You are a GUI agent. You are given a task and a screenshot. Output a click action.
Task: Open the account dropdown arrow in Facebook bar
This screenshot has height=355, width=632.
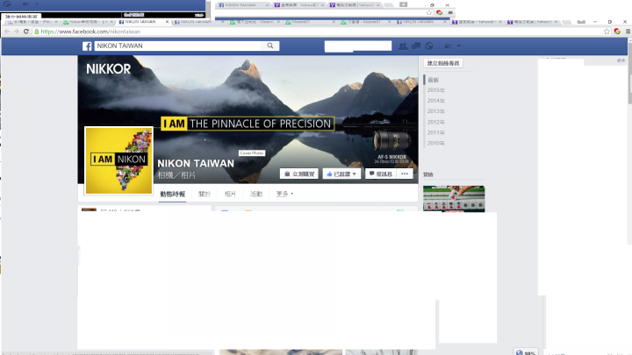point(459,46)
